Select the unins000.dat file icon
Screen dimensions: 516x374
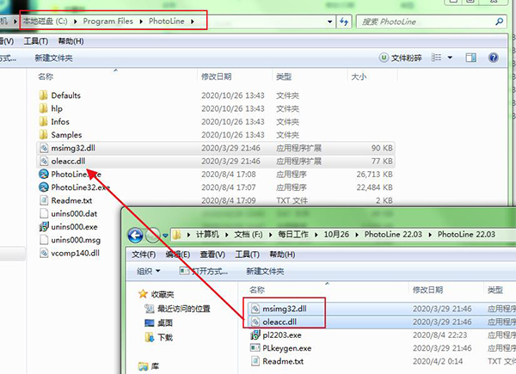tap(44, 213)
